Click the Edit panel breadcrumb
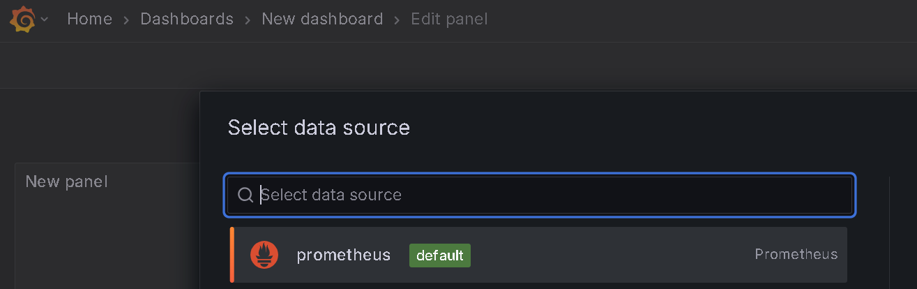The image size is (917, 289). 449,19
